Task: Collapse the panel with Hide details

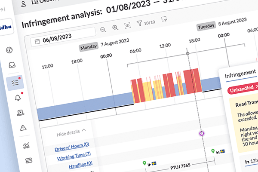Action: coord(71,132)
